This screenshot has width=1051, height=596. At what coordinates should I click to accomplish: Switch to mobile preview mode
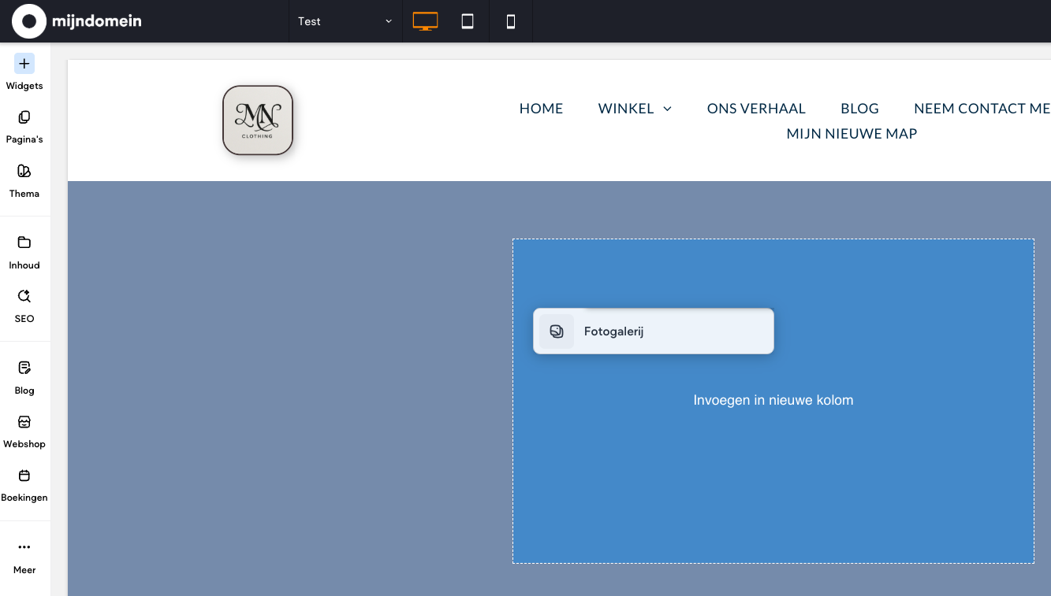[510, 21]
